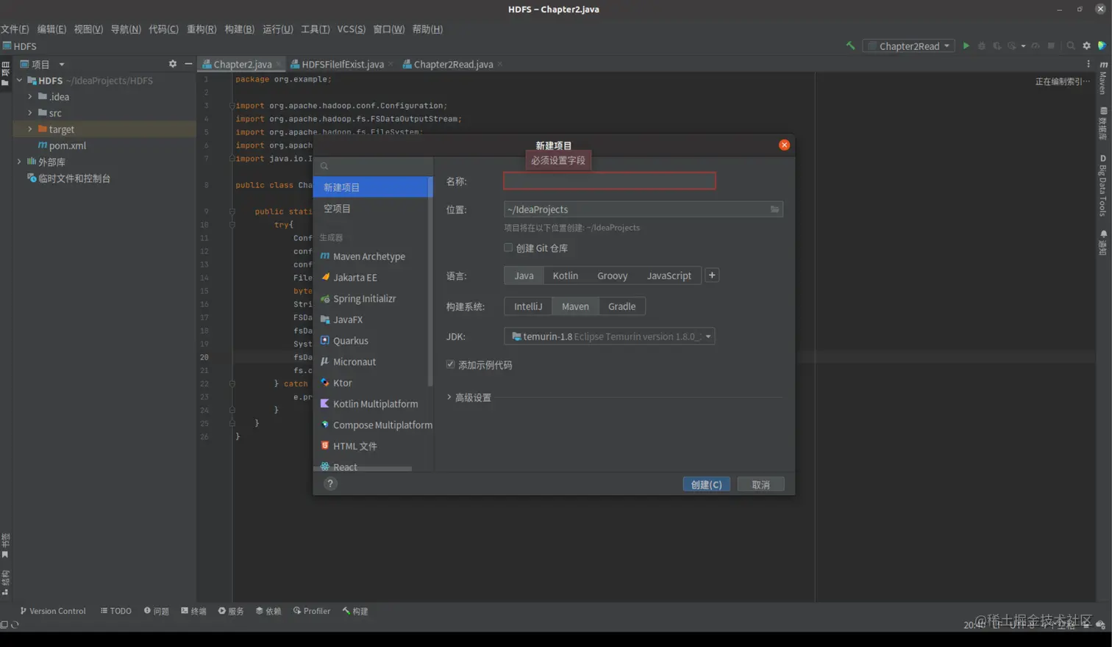Expand the .idea folder in project tree
Screen dimensions: 1112x647
[x=30, y=96]
